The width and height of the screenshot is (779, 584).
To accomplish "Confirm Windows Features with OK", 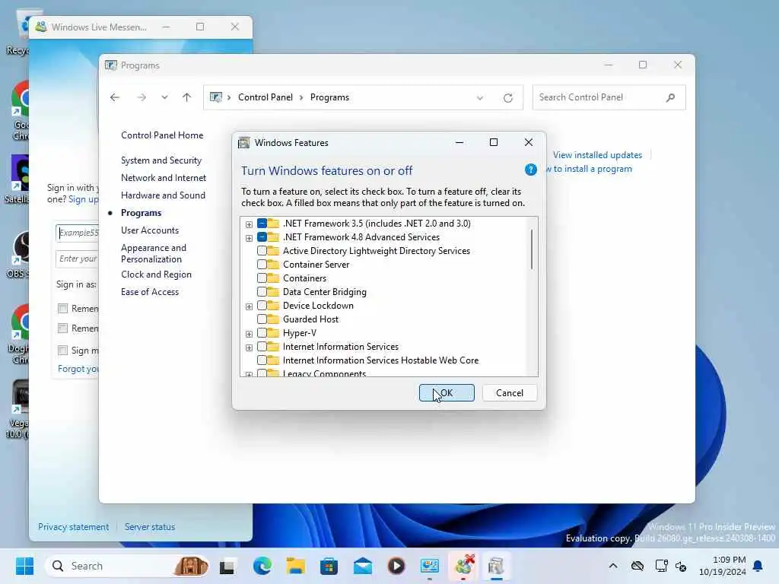I will pos(447,393).
